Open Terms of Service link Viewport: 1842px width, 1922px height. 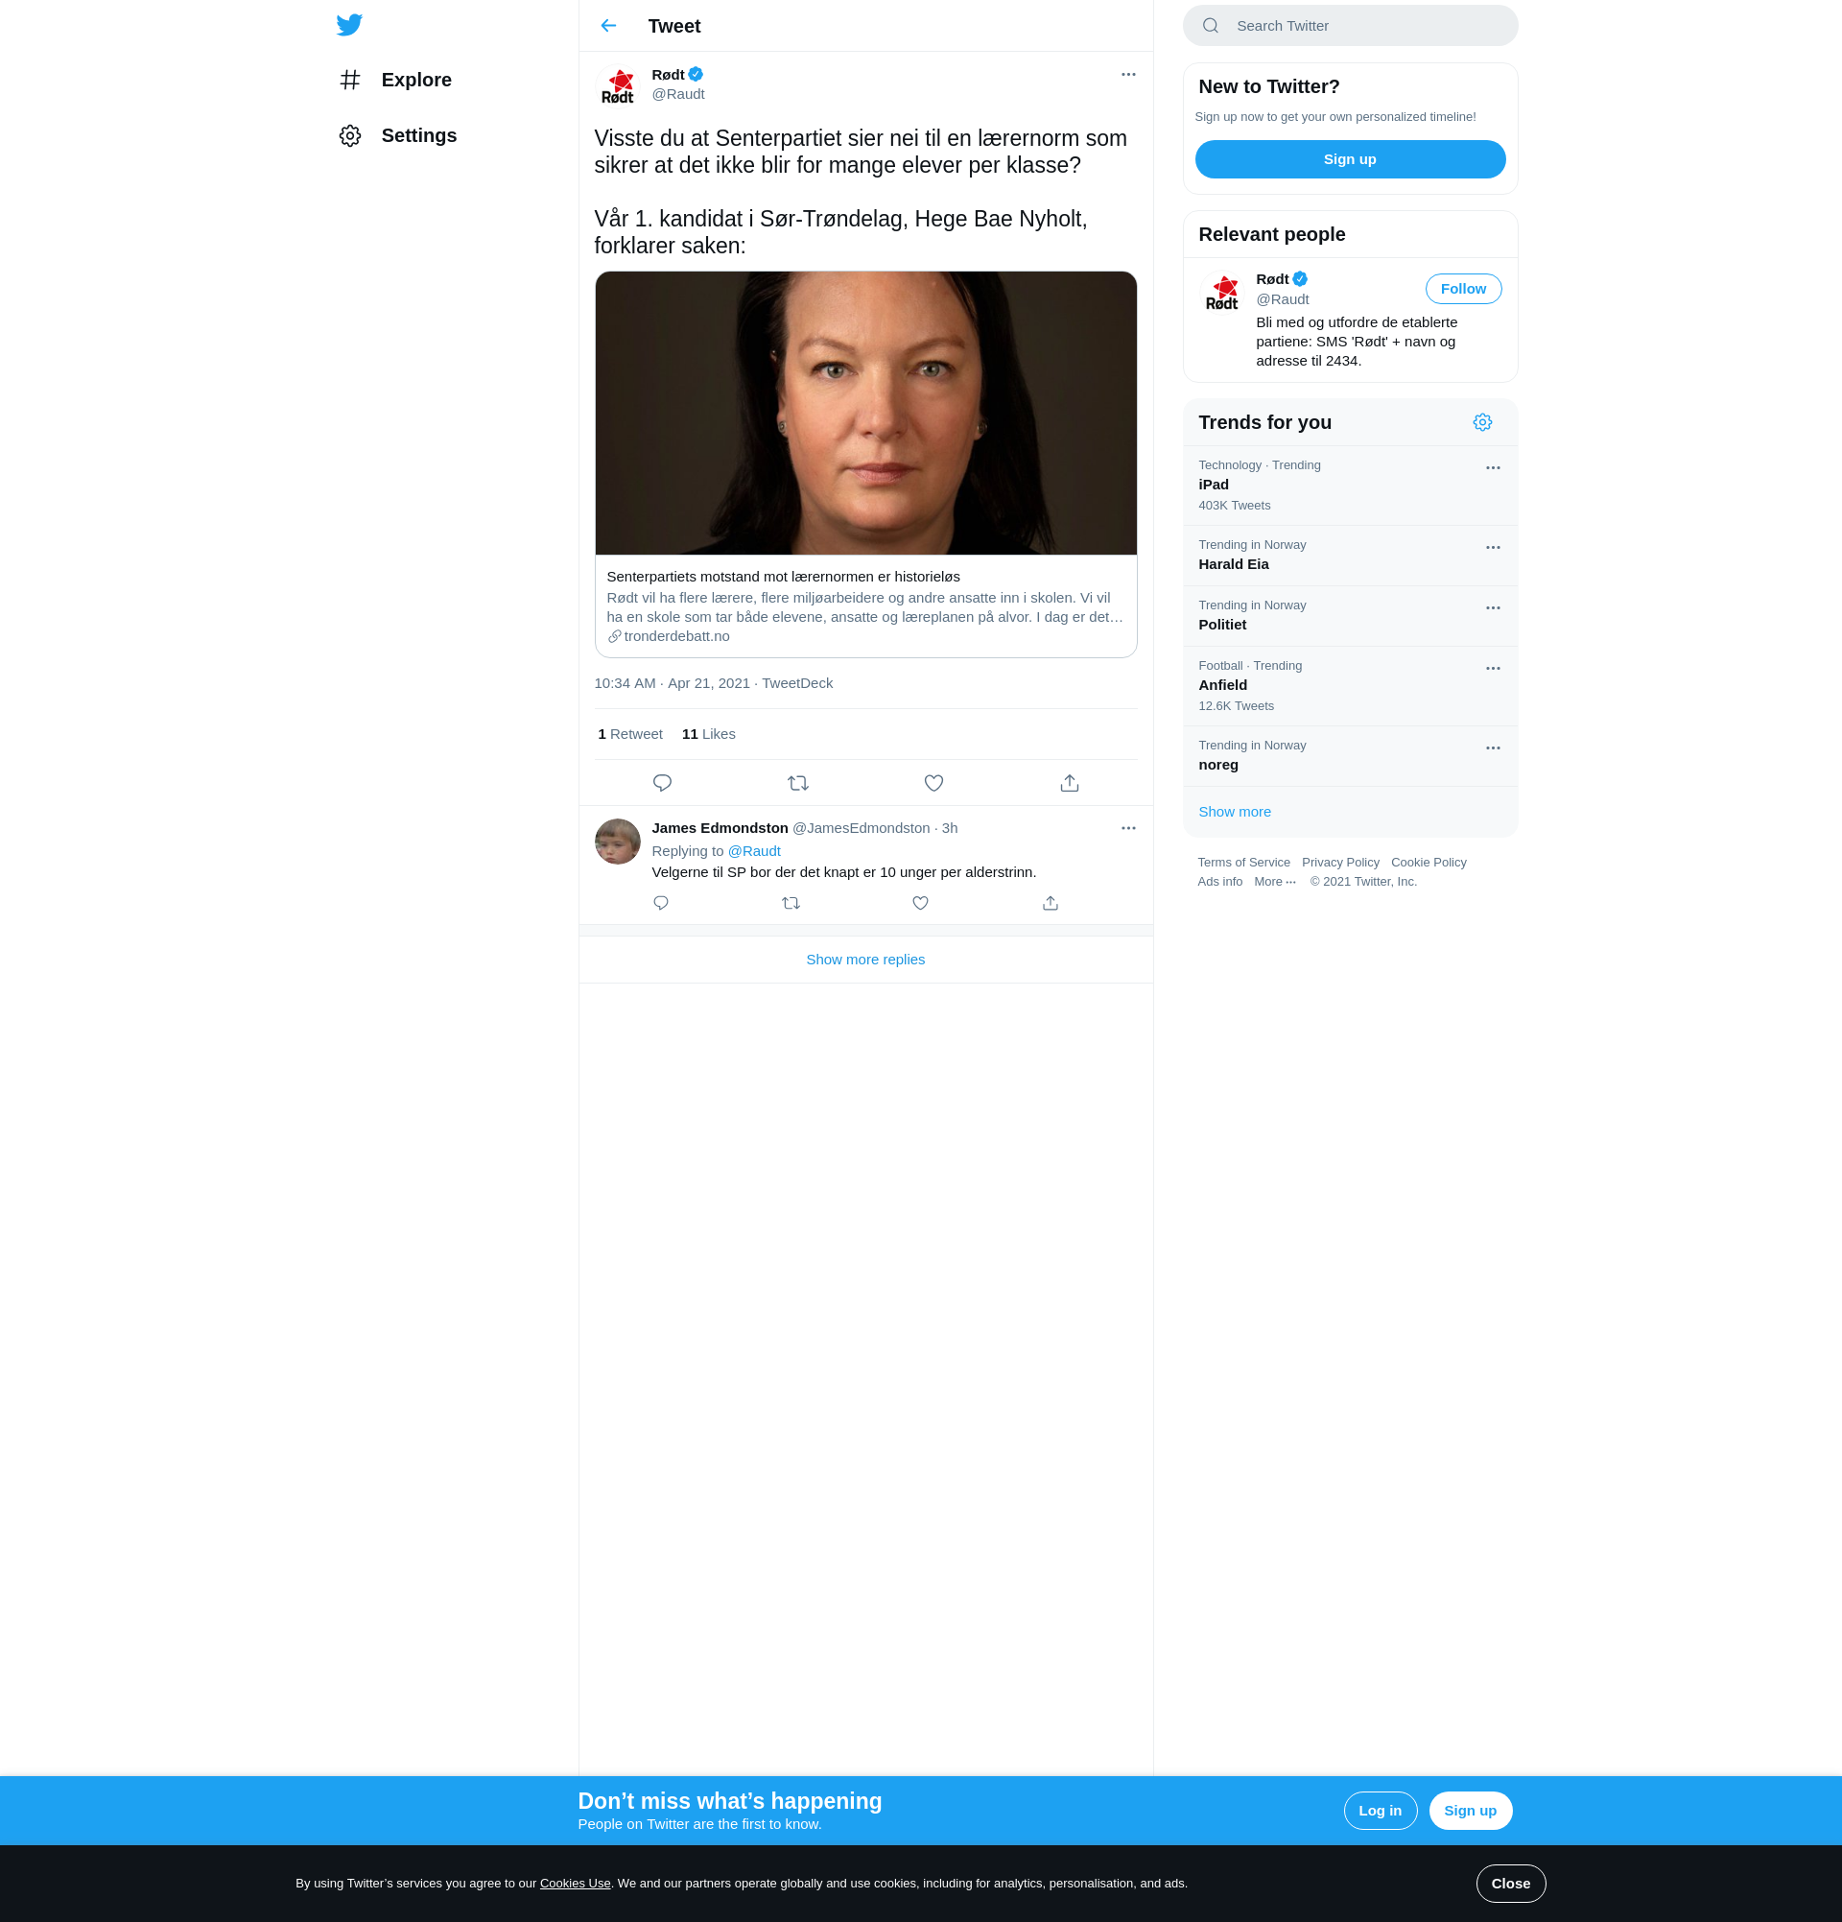(1243, 863)
